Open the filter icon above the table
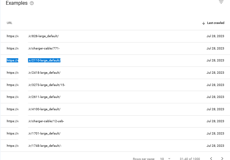Viewport: 230px width, 160px height. click(x=221, y=2)
